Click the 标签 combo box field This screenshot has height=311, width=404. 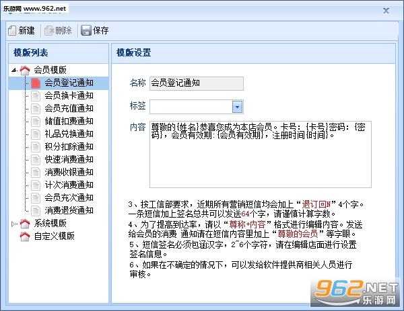[197, 107]
